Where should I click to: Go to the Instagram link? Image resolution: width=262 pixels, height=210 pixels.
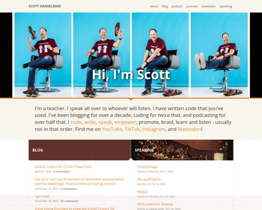click(x=154, y=129)
